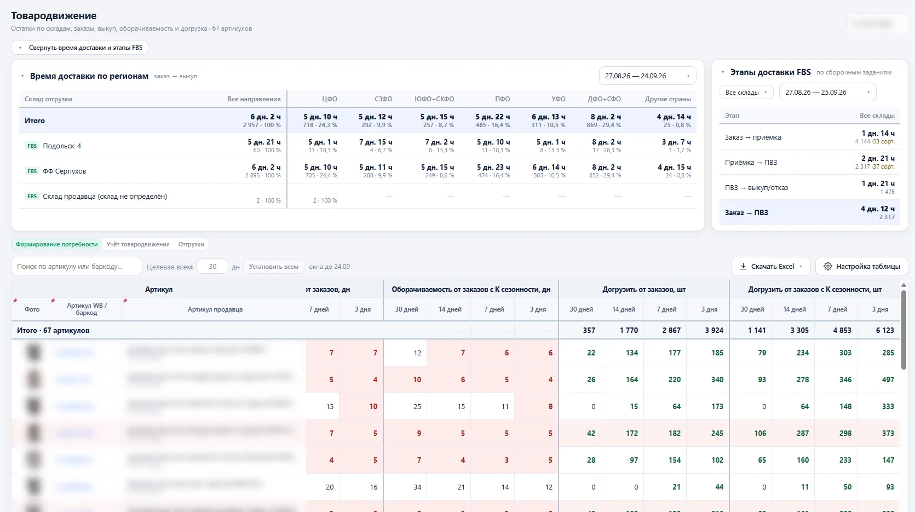The width and height of the screenshot is (915, 512).
Task: Click the FBS badge next to Подольск-4
Action: pyautogui.click(x=32, y=146)
